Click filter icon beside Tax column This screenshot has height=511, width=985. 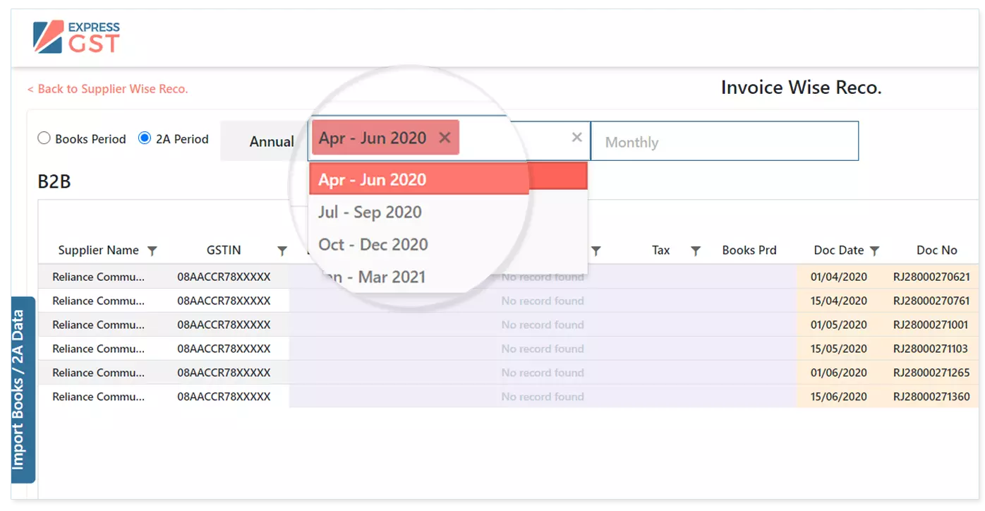pyautogui.click(x=695, y=251)
